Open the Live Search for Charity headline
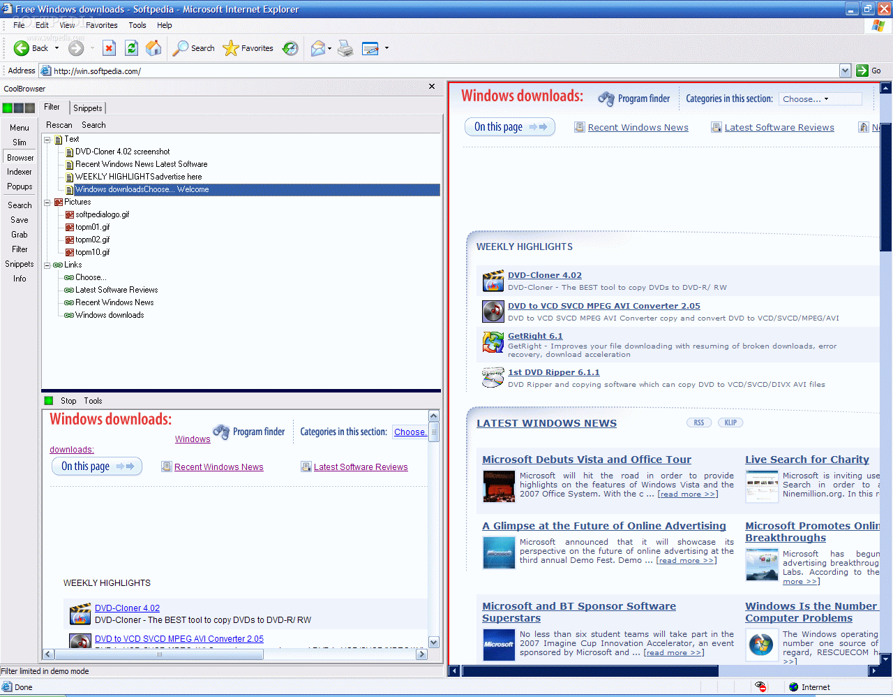The height and width of the screenshot is (697, 893). click(807, 460)
